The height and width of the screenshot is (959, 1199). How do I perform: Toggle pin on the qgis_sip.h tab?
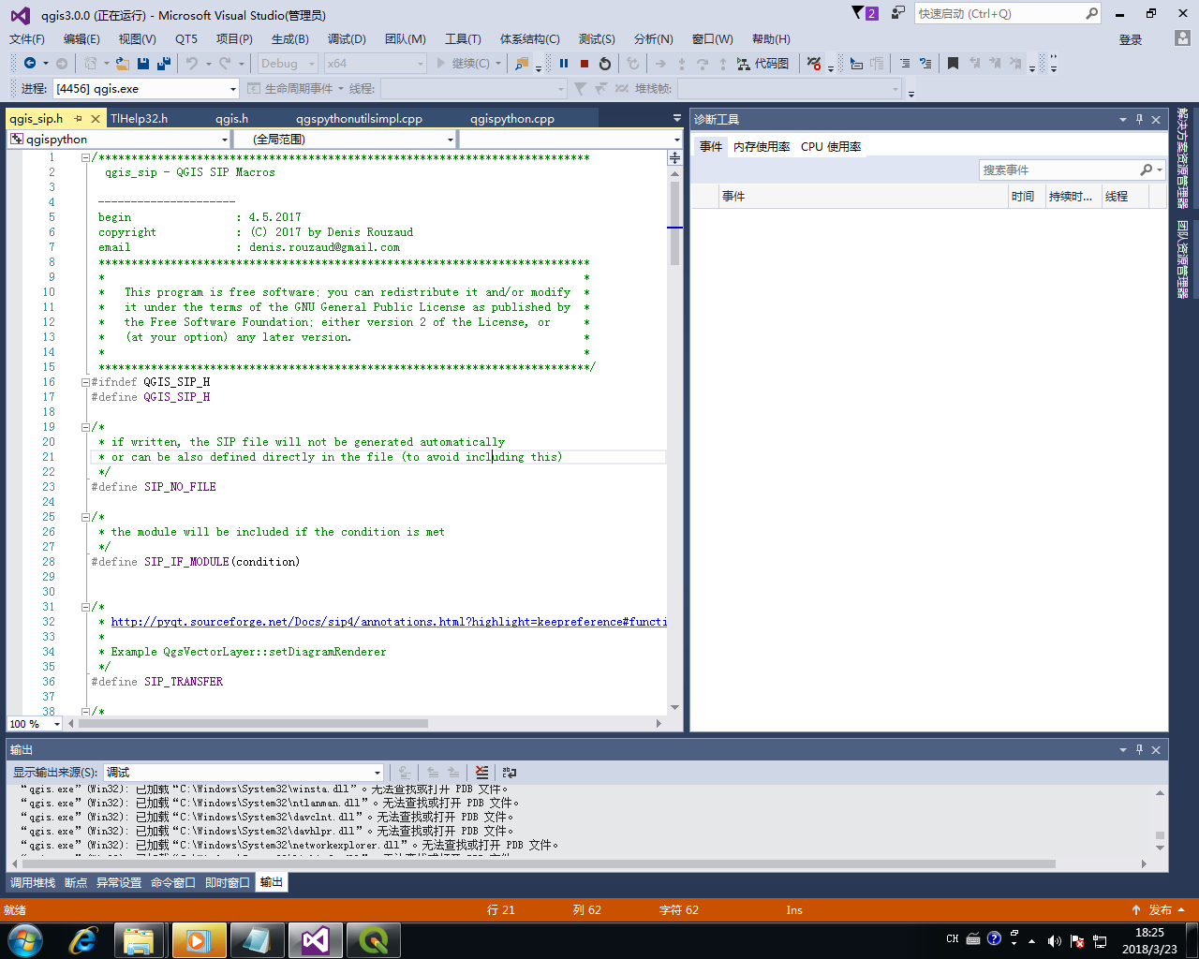[78, 119]
